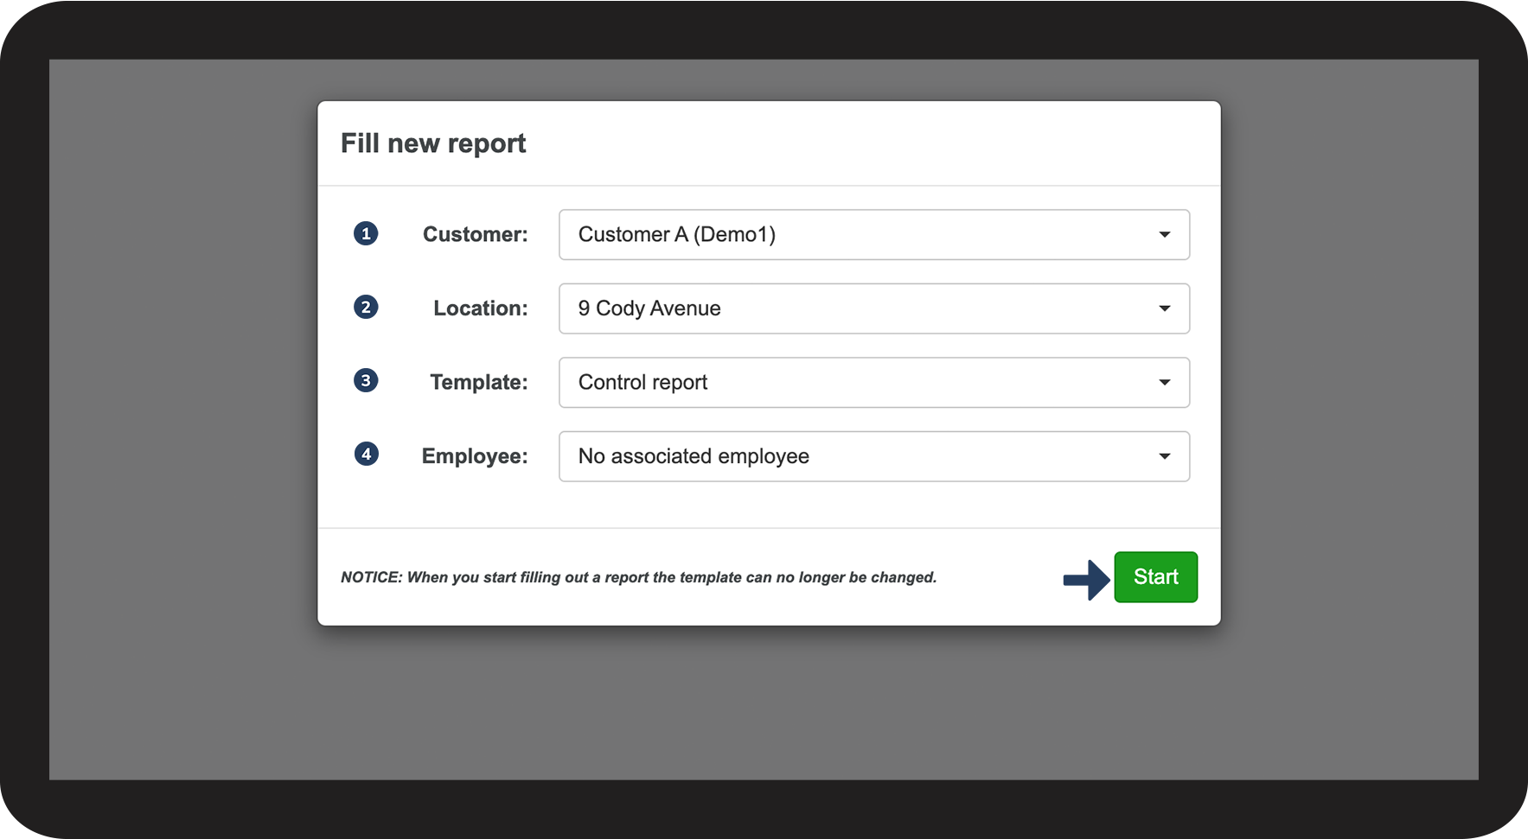This screenshot has width=1528, height=839.
Task: Expand the No associated employee dropdown
Action: pyautogui.click(x=873, y=456)
